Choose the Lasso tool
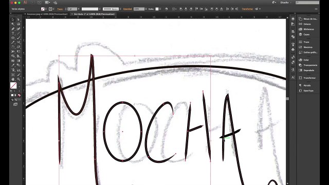329x185 pixels. (x=19, y=24)
